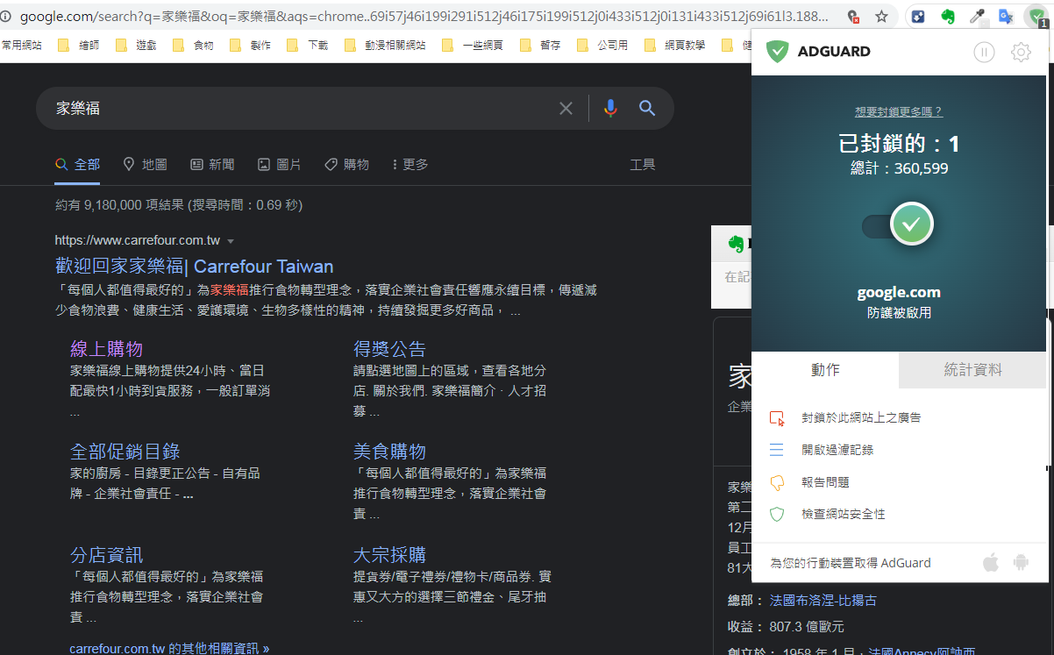Click the report problem thumbs-down icon
The height and width of the screenshot is (655, 1054).
tap(776, 482)
